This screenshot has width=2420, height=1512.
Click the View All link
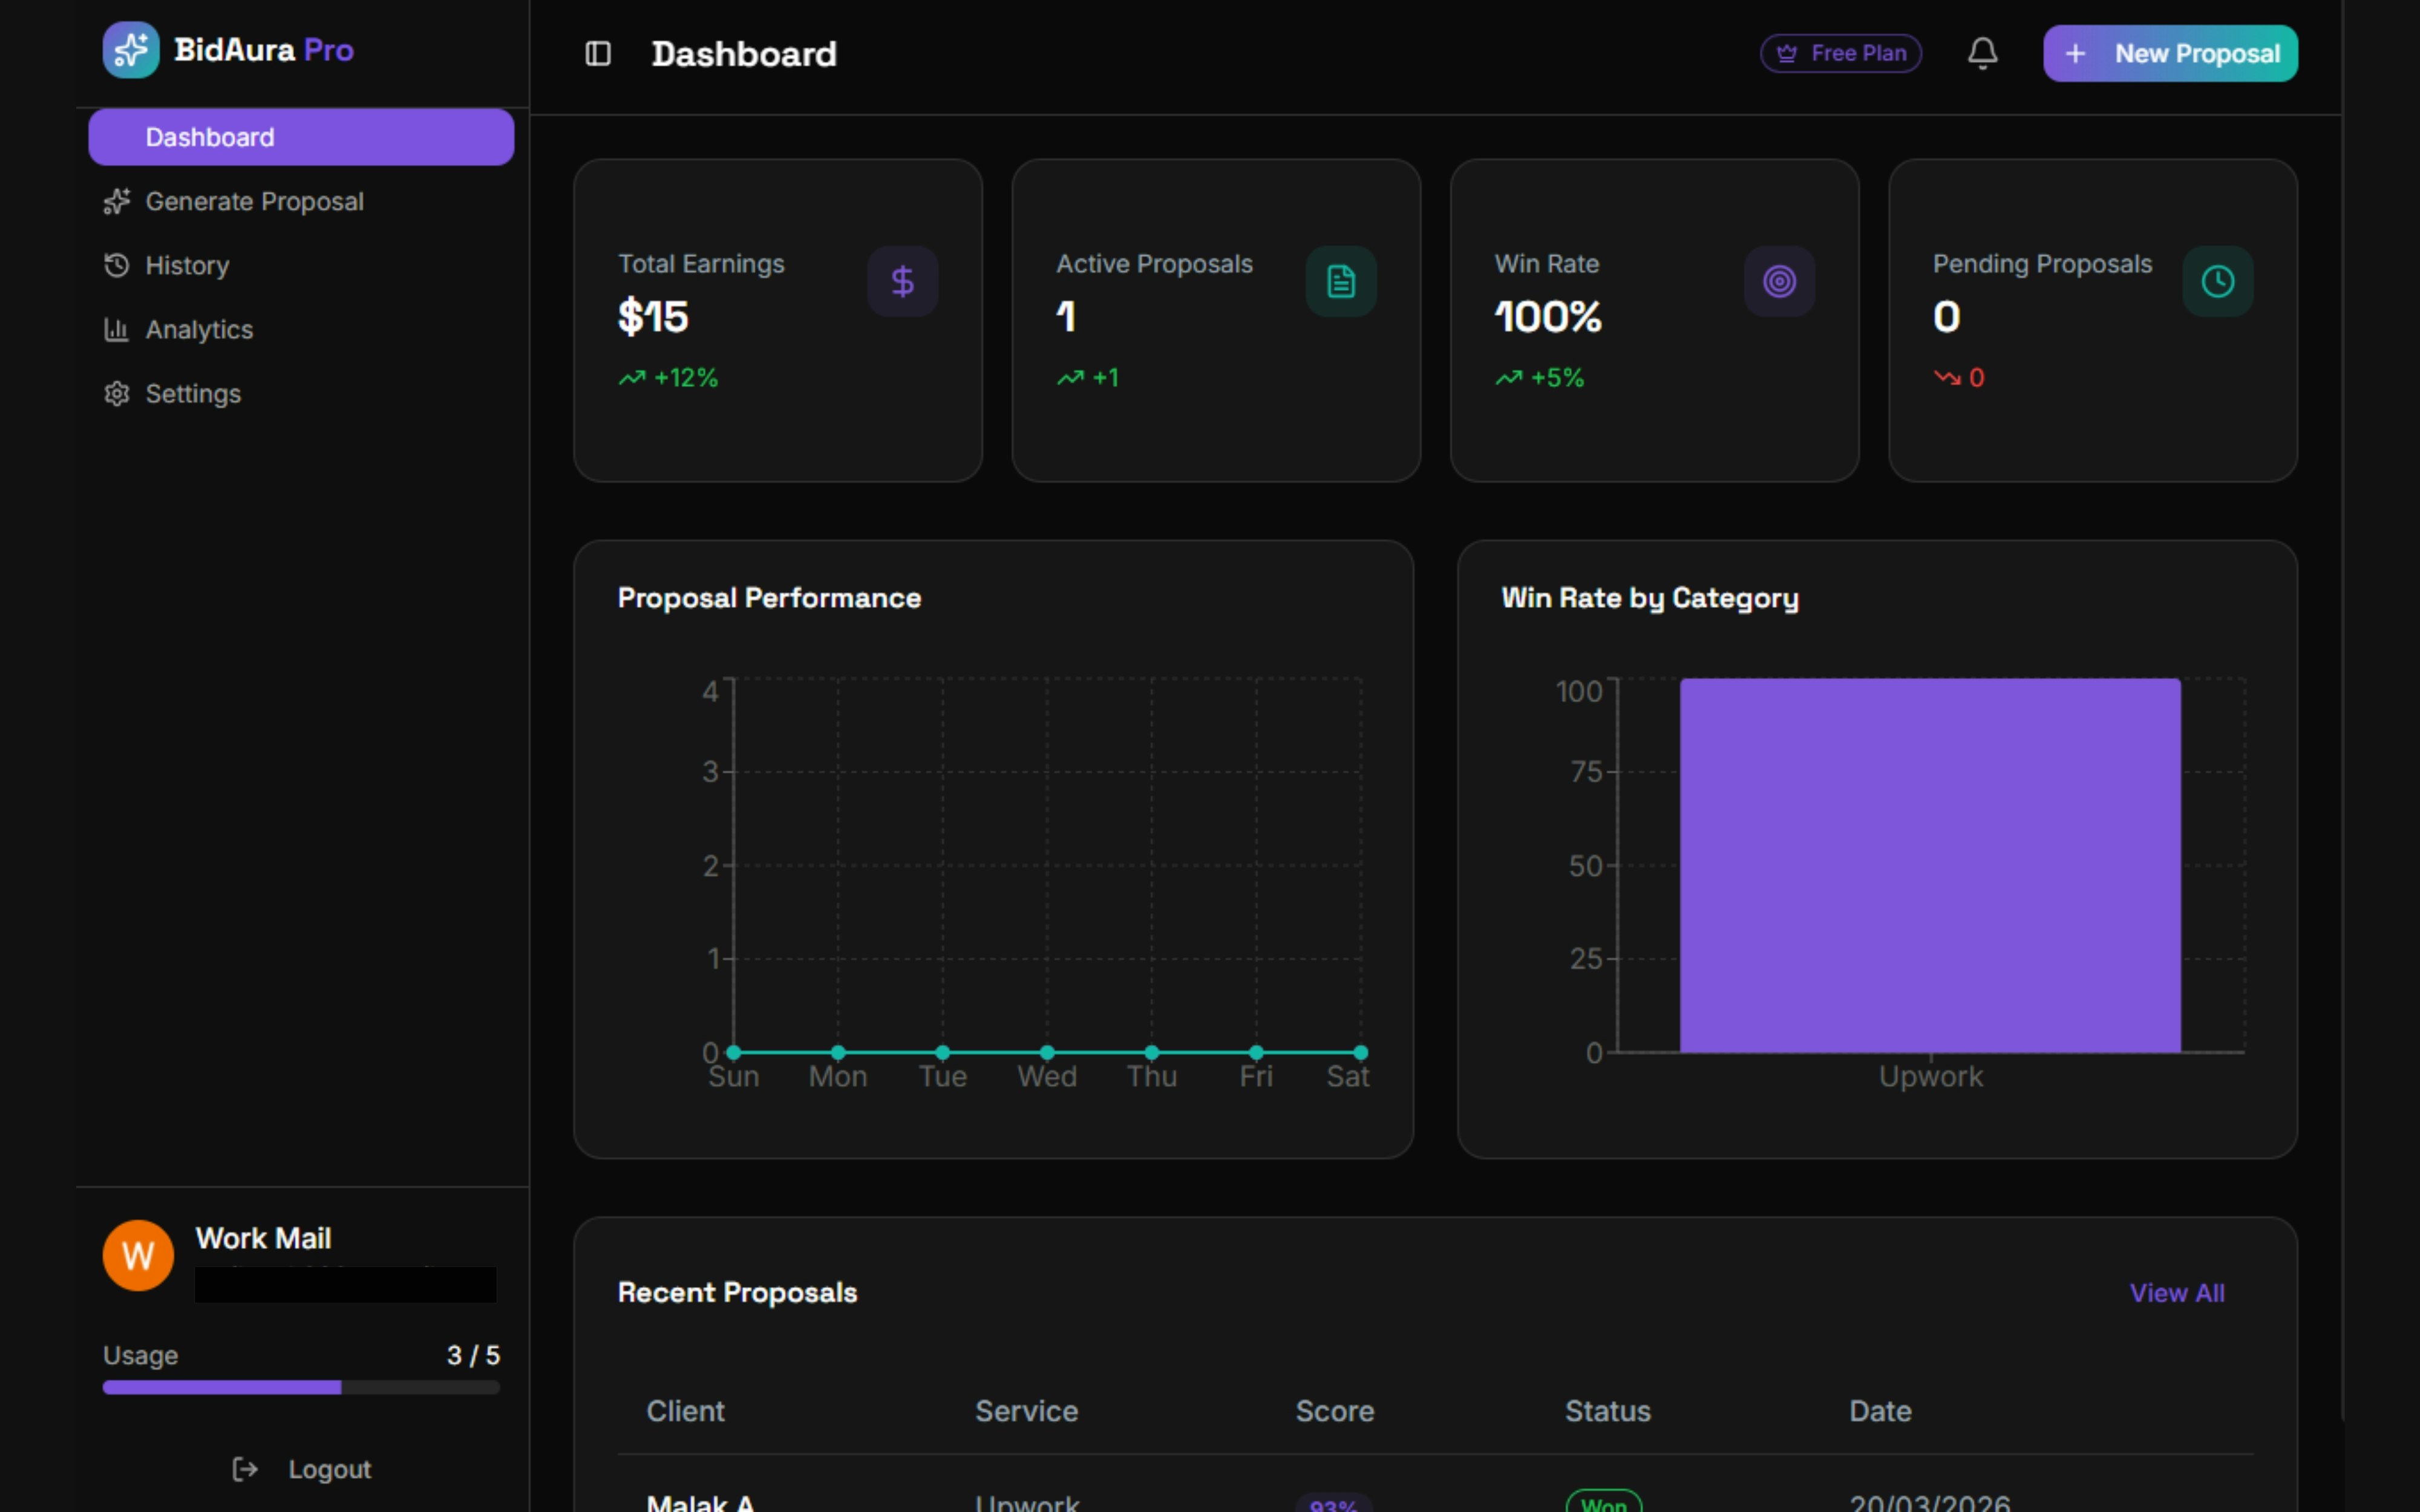[x=2176, y=1293]
